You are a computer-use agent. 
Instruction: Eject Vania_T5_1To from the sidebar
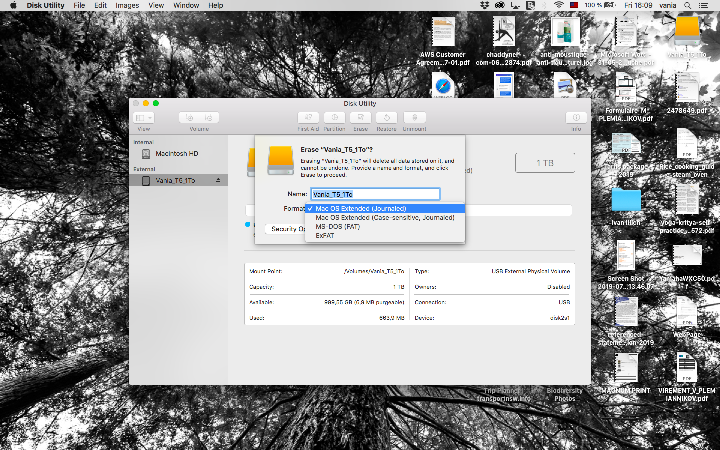[x=218, y=180]
